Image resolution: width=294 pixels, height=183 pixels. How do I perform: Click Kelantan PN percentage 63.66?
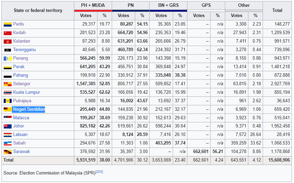pyautogui.click(x=142, y=41)
